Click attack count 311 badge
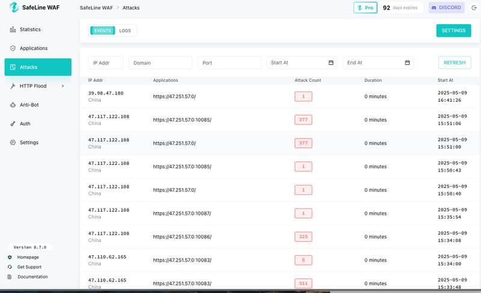This screenshot has width=481, height=293. (x=304, y=283)
